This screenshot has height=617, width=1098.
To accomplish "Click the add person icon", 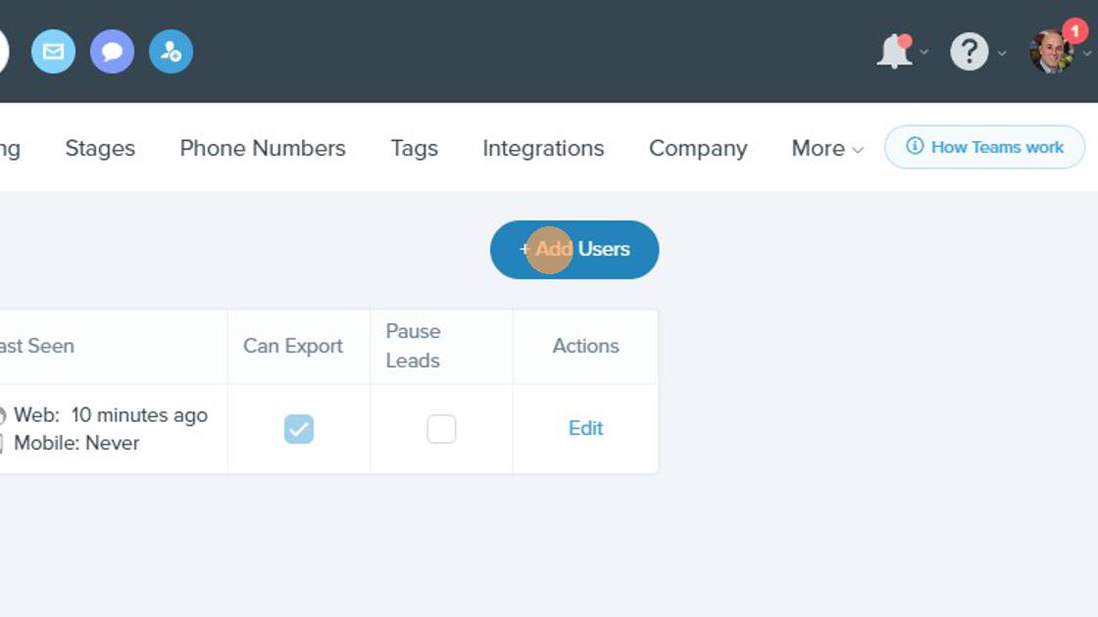I will 171,52.
